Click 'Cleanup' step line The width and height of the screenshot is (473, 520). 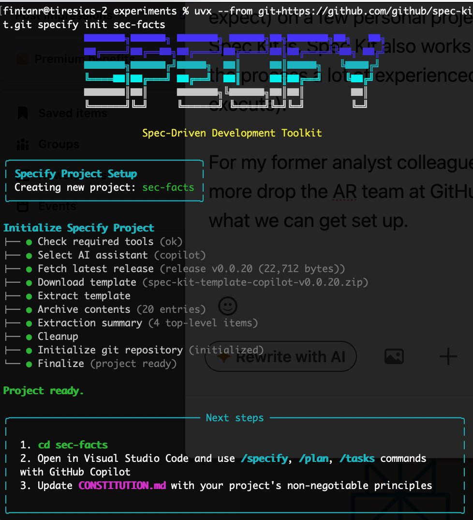click(58, 336)
